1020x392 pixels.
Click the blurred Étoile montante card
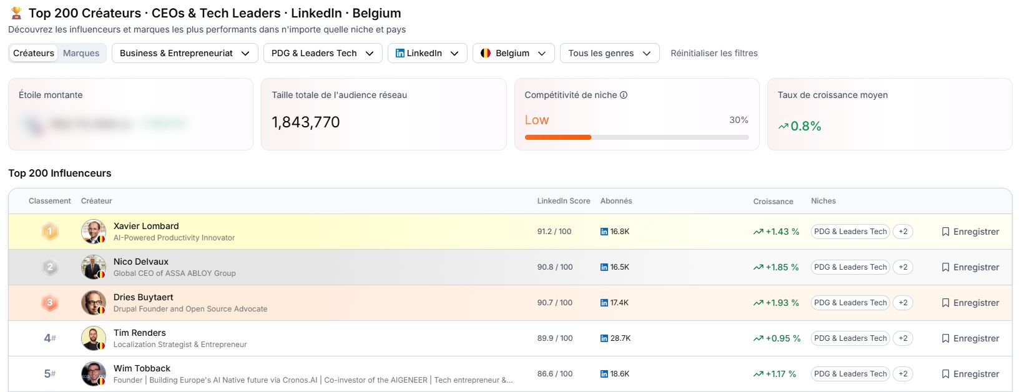[130, 114]
